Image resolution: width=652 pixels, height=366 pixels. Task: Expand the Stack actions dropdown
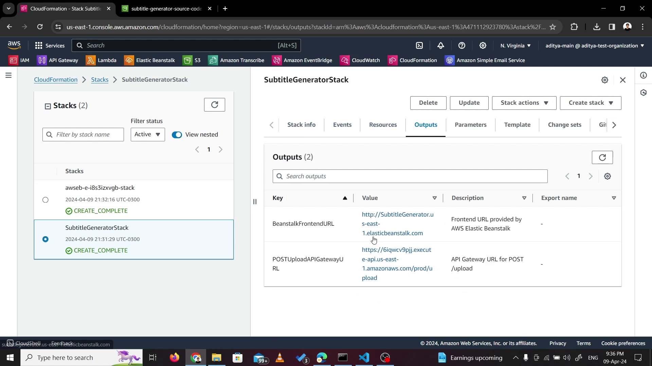click(x=524, y=103)
